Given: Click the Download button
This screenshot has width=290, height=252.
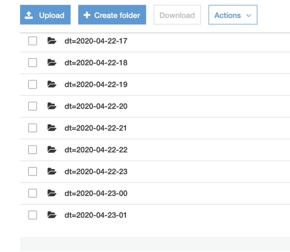Looking at the screenshot, I should (177, 15).
